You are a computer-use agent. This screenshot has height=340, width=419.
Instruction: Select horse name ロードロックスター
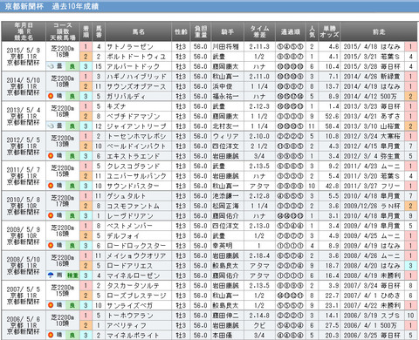tap(136, 246)
